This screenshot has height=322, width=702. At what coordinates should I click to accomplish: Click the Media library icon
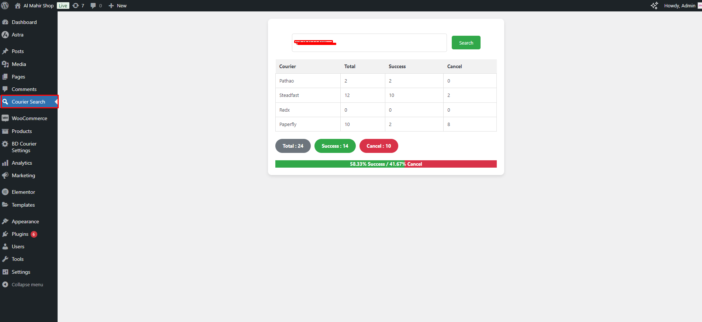[x=5, y=64]
